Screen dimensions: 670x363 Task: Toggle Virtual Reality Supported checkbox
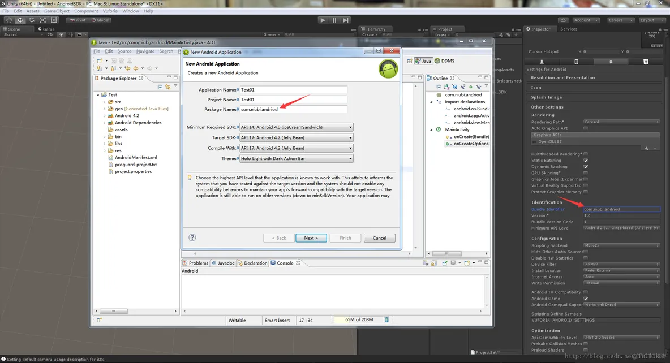pos(585,185)
